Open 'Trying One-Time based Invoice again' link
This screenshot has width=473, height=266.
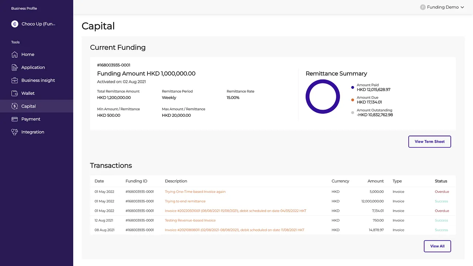(x=195, y=192)
